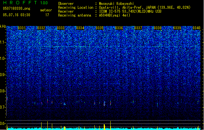
Task: Select the filename 0507160330.png
Action: tap(17, 8)
